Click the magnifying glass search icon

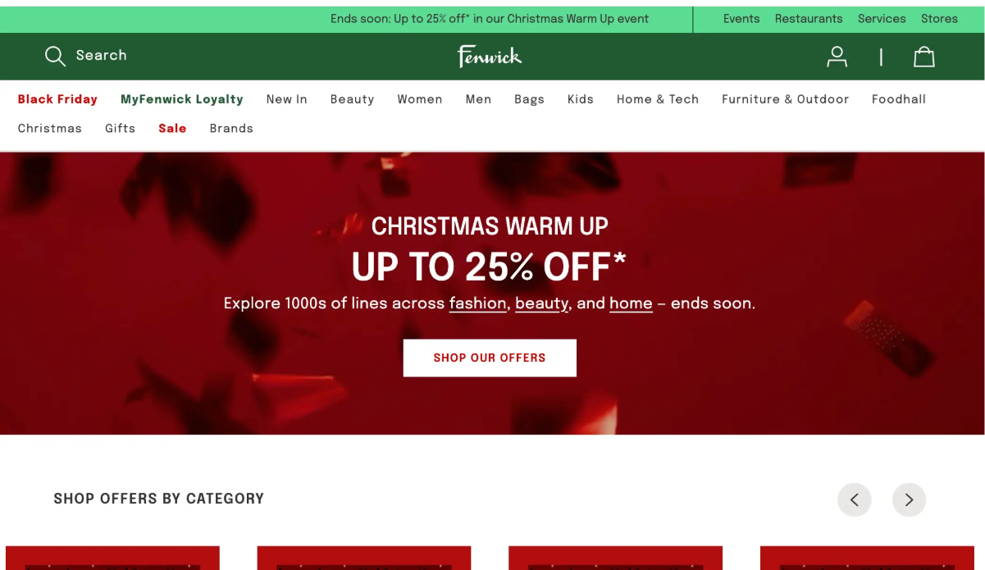coord(55,56)
